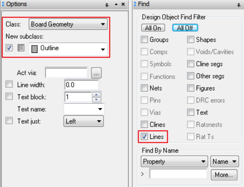This screenshot has height=187, width=244.
Task: Pin the Find panel
Action: [x=239, y=5]
